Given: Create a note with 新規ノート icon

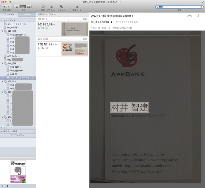Looking at the screenshot, I should 77,7.
